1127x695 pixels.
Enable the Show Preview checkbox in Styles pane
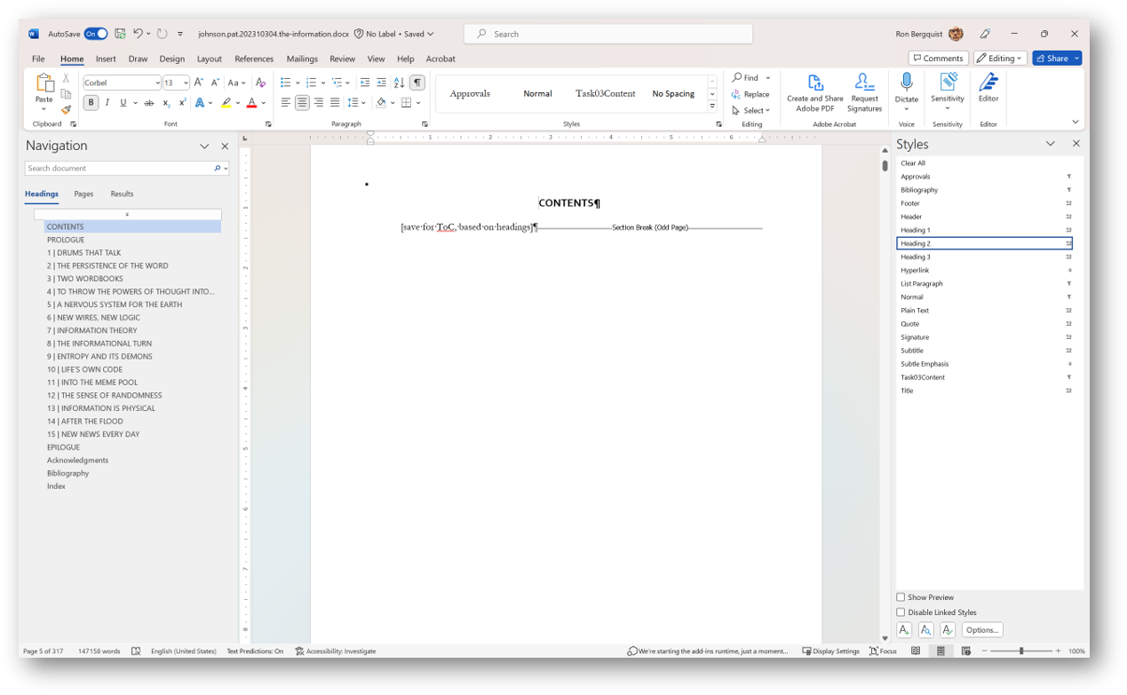901,597
